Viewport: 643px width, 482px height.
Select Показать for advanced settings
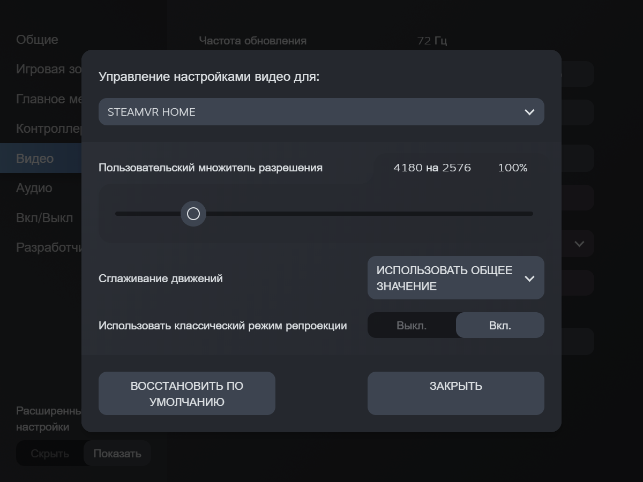(x=117, y=454)
